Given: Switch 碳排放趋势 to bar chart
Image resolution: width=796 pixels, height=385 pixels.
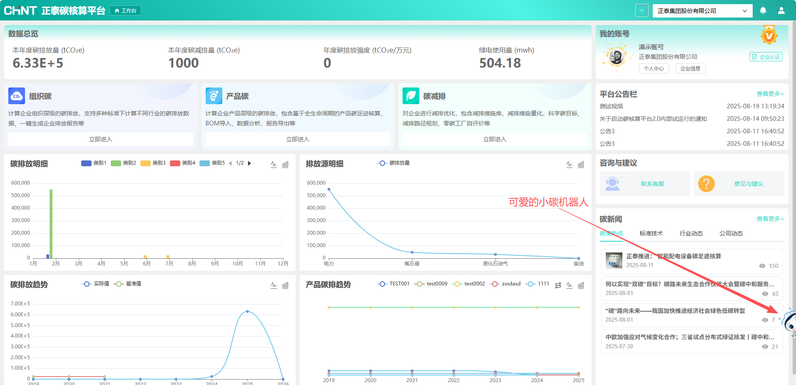Looking at the screenshot, I should (285, 285).
